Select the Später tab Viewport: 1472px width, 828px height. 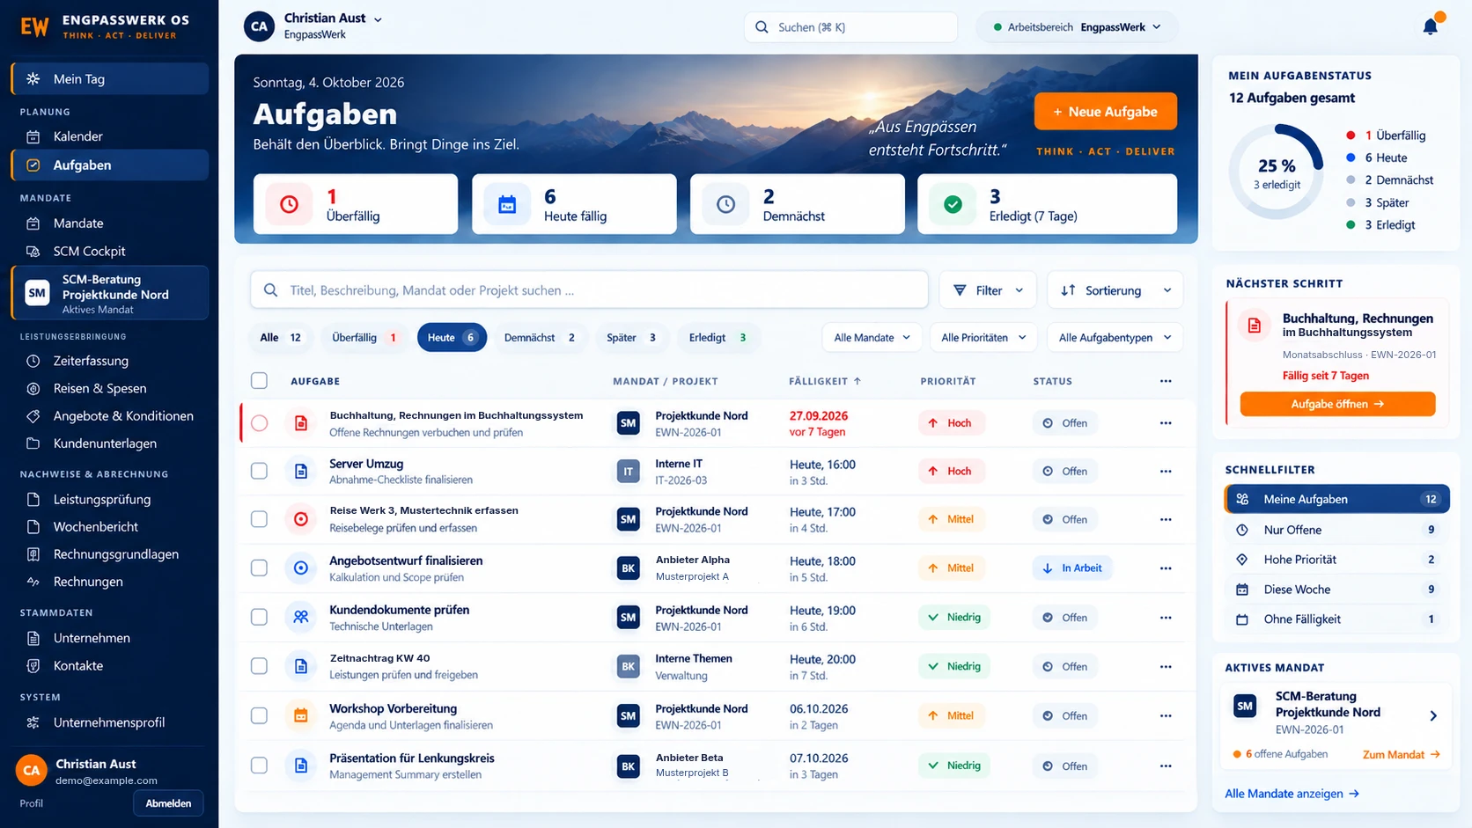pyautogui.click(x=631, y=338)
